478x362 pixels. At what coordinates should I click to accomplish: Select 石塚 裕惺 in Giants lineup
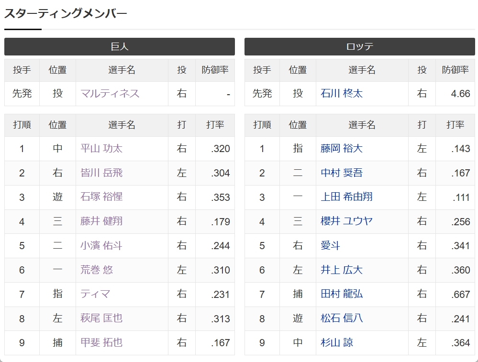point(101,197)
